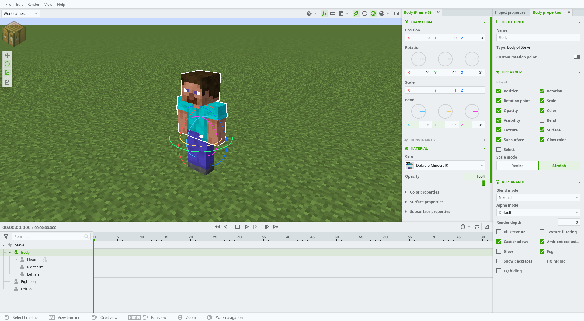The width and height of the screenshot is (584, 321).
Task: Toggle the viewport grid icon
Action: point(341,13)
